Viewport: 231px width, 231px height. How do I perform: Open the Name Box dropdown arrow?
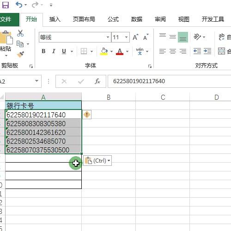(36, 81)
